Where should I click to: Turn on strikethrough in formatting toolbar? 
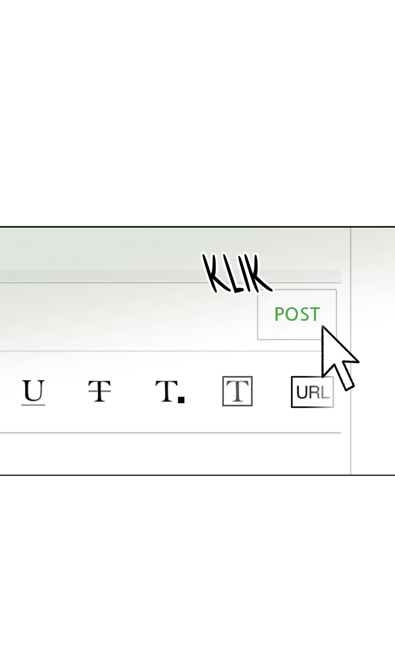point(100,391)
